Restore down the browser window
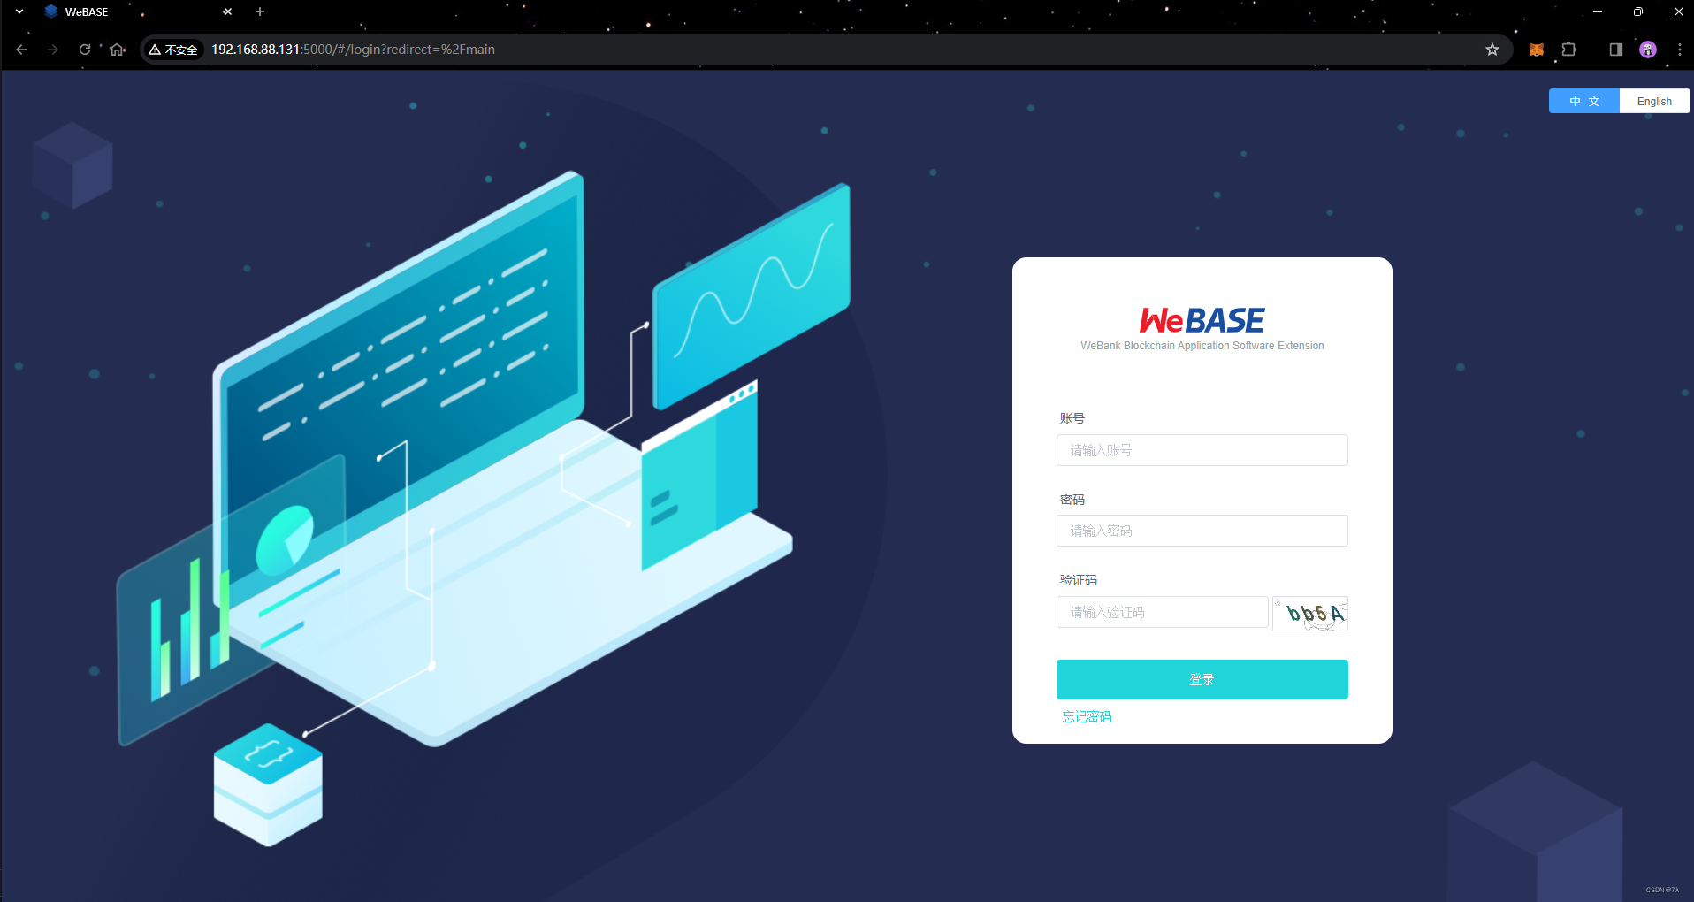The image size is (1694, 902). point(1638,11)
